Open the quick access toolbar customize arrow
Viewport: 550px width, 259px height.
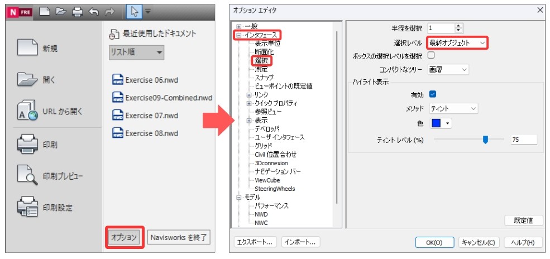[x=148, y=11]
